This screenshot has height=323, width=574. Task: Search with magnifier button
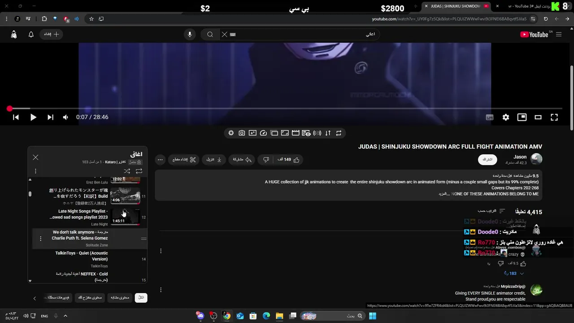point(210,35)
